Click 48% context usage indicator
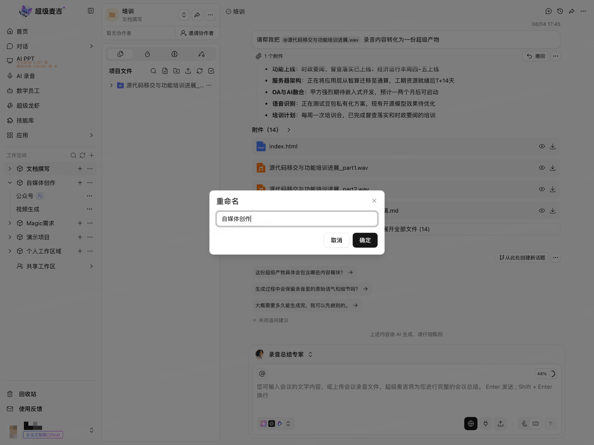This screenshot has height=445, width=594. (546, 374)
